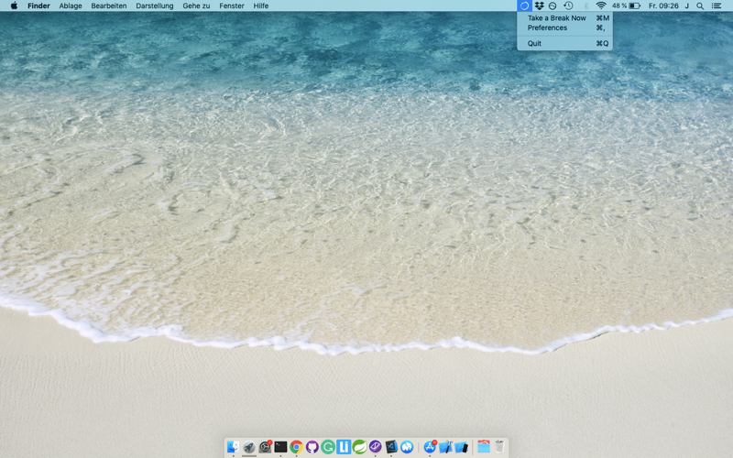Viewport: 733px width, 458px height.
Task: Open Terminal in the Dock
Action: [280, 447]
